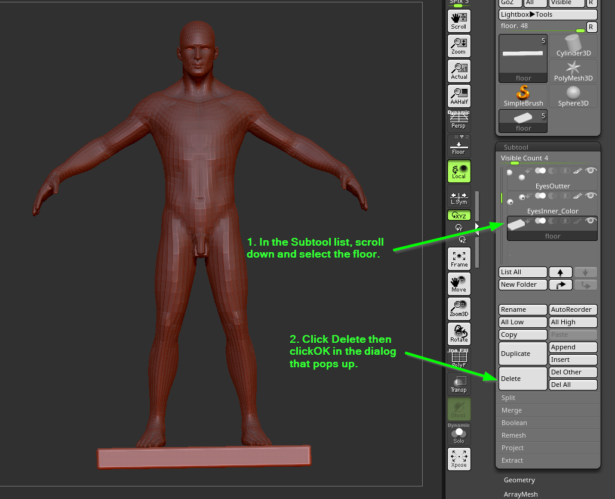This screenshot has height=499, width=615.
Task: Toggle L.Sym local symmetry
Action: [x=459, y=197]
